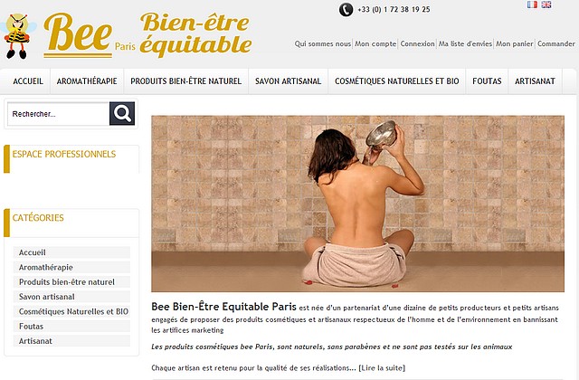Click the phone icon beside the number
This screenshot has width=579, height=380.
346,10
